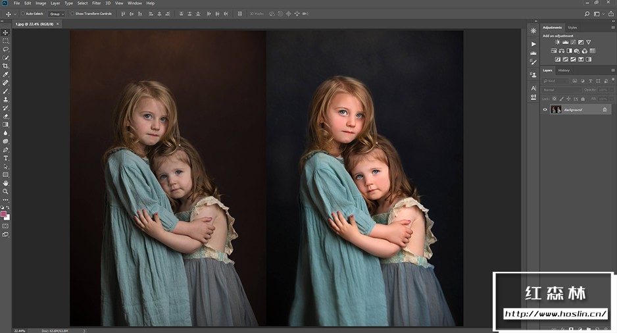The image size is (617, 333).
Task: Add a Curves adjustment
Action: coord(573,42)
